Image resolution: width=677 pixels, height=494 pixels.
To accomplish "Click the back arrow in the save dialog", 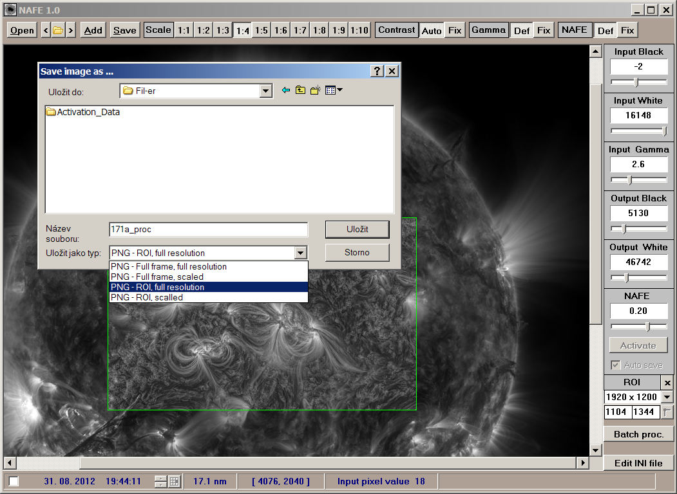I will (286, 91).
